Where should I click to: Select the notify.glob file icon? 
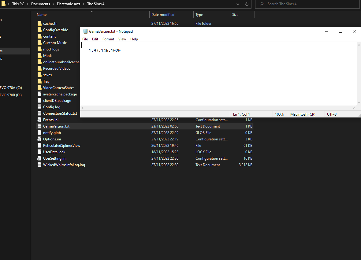(39, 133)
